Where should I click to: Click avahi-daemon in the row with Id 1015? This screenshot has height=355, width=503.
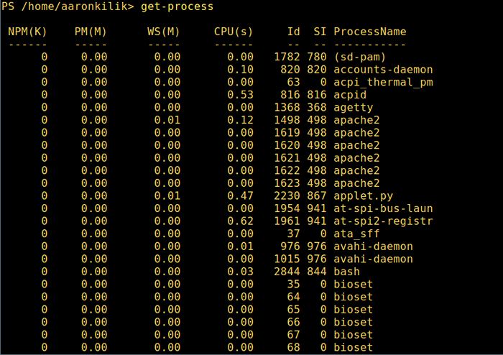coord(373,259)
